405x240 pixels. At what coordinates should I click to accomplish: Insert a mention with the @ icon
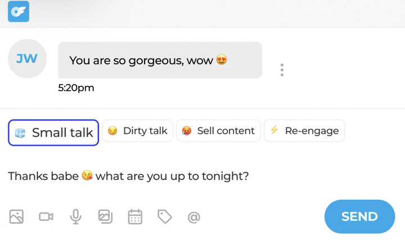click(194, 217)
